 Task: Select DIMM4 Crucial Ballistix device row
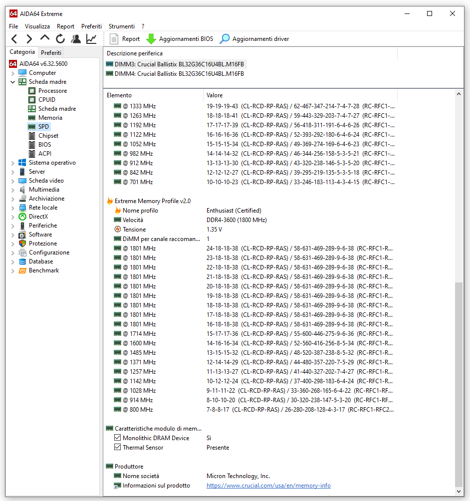click(176, 74)
